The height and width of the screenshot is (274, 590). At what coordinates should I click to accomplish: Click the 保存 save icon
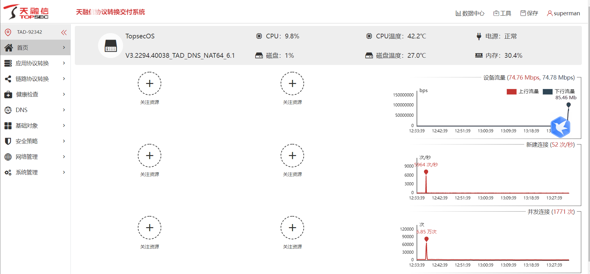coord(523,13)
